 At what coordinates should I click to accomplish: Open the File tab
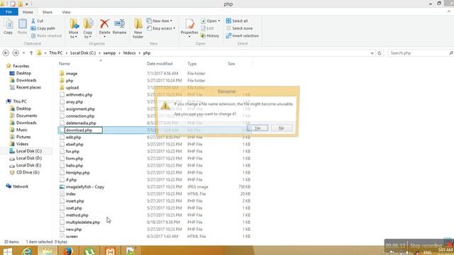pyautogui.click(x=9, y=12)
